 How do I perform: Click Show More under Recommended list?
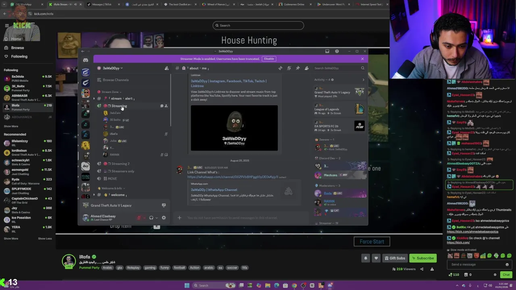(11, 238)
